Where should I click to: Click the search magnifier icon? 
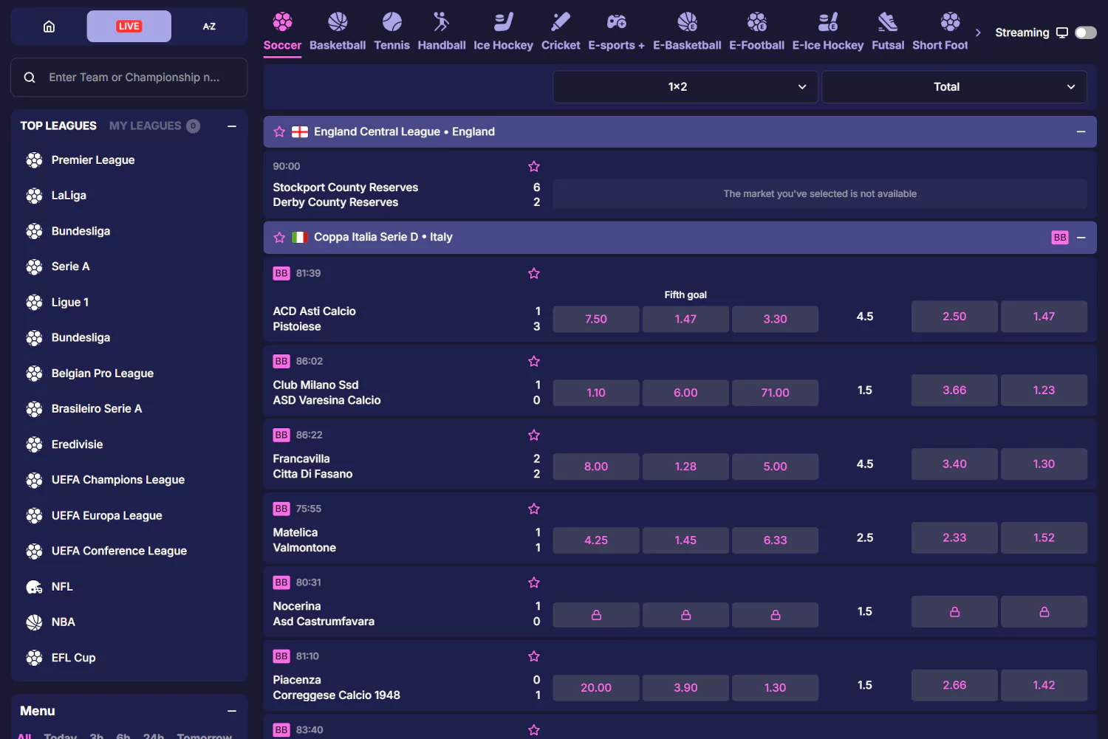30,78
